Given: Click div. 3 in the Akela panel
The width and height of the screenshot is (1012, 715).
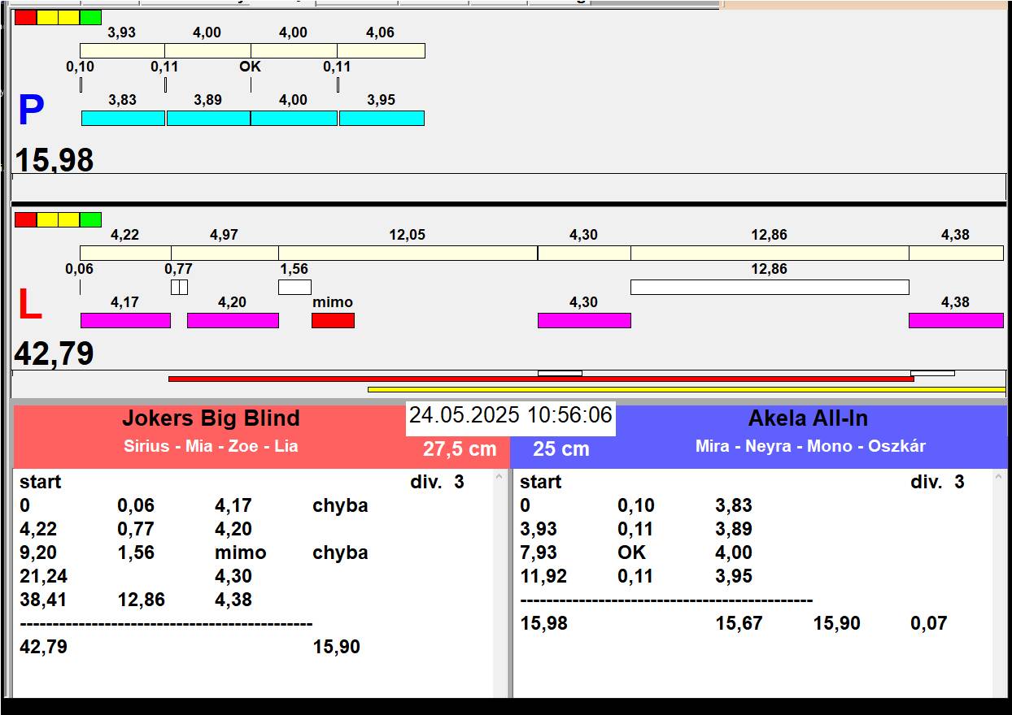Looking at the screenshot, I should tap(937, 482).
